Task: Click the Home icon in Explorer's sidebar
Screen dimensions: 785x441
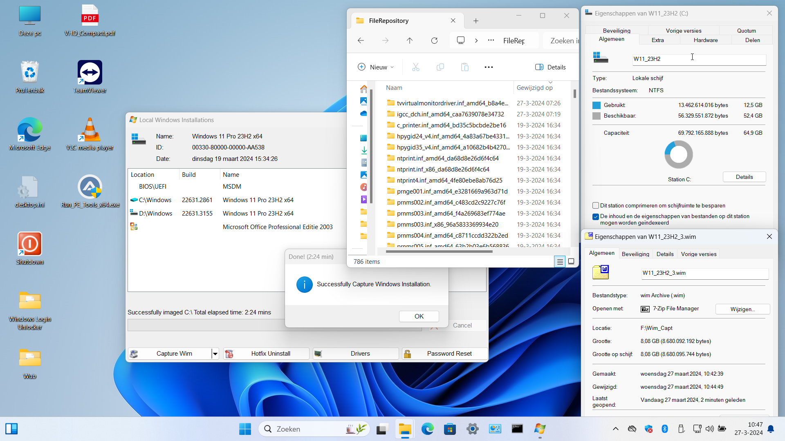Action: pyautogui.click(x=363, y=89)
